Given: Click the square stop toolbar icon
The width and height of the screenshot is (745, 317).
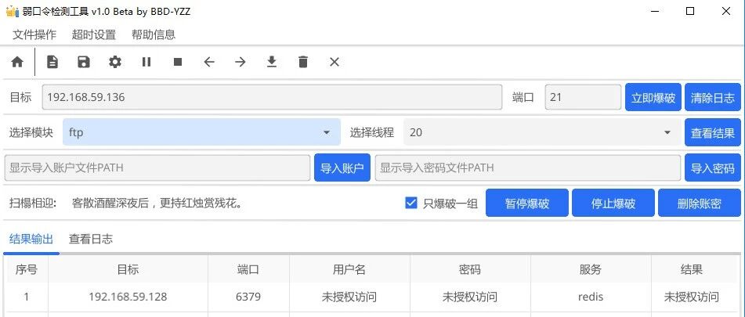Looking at the screenshot, I should coord(178,62).
